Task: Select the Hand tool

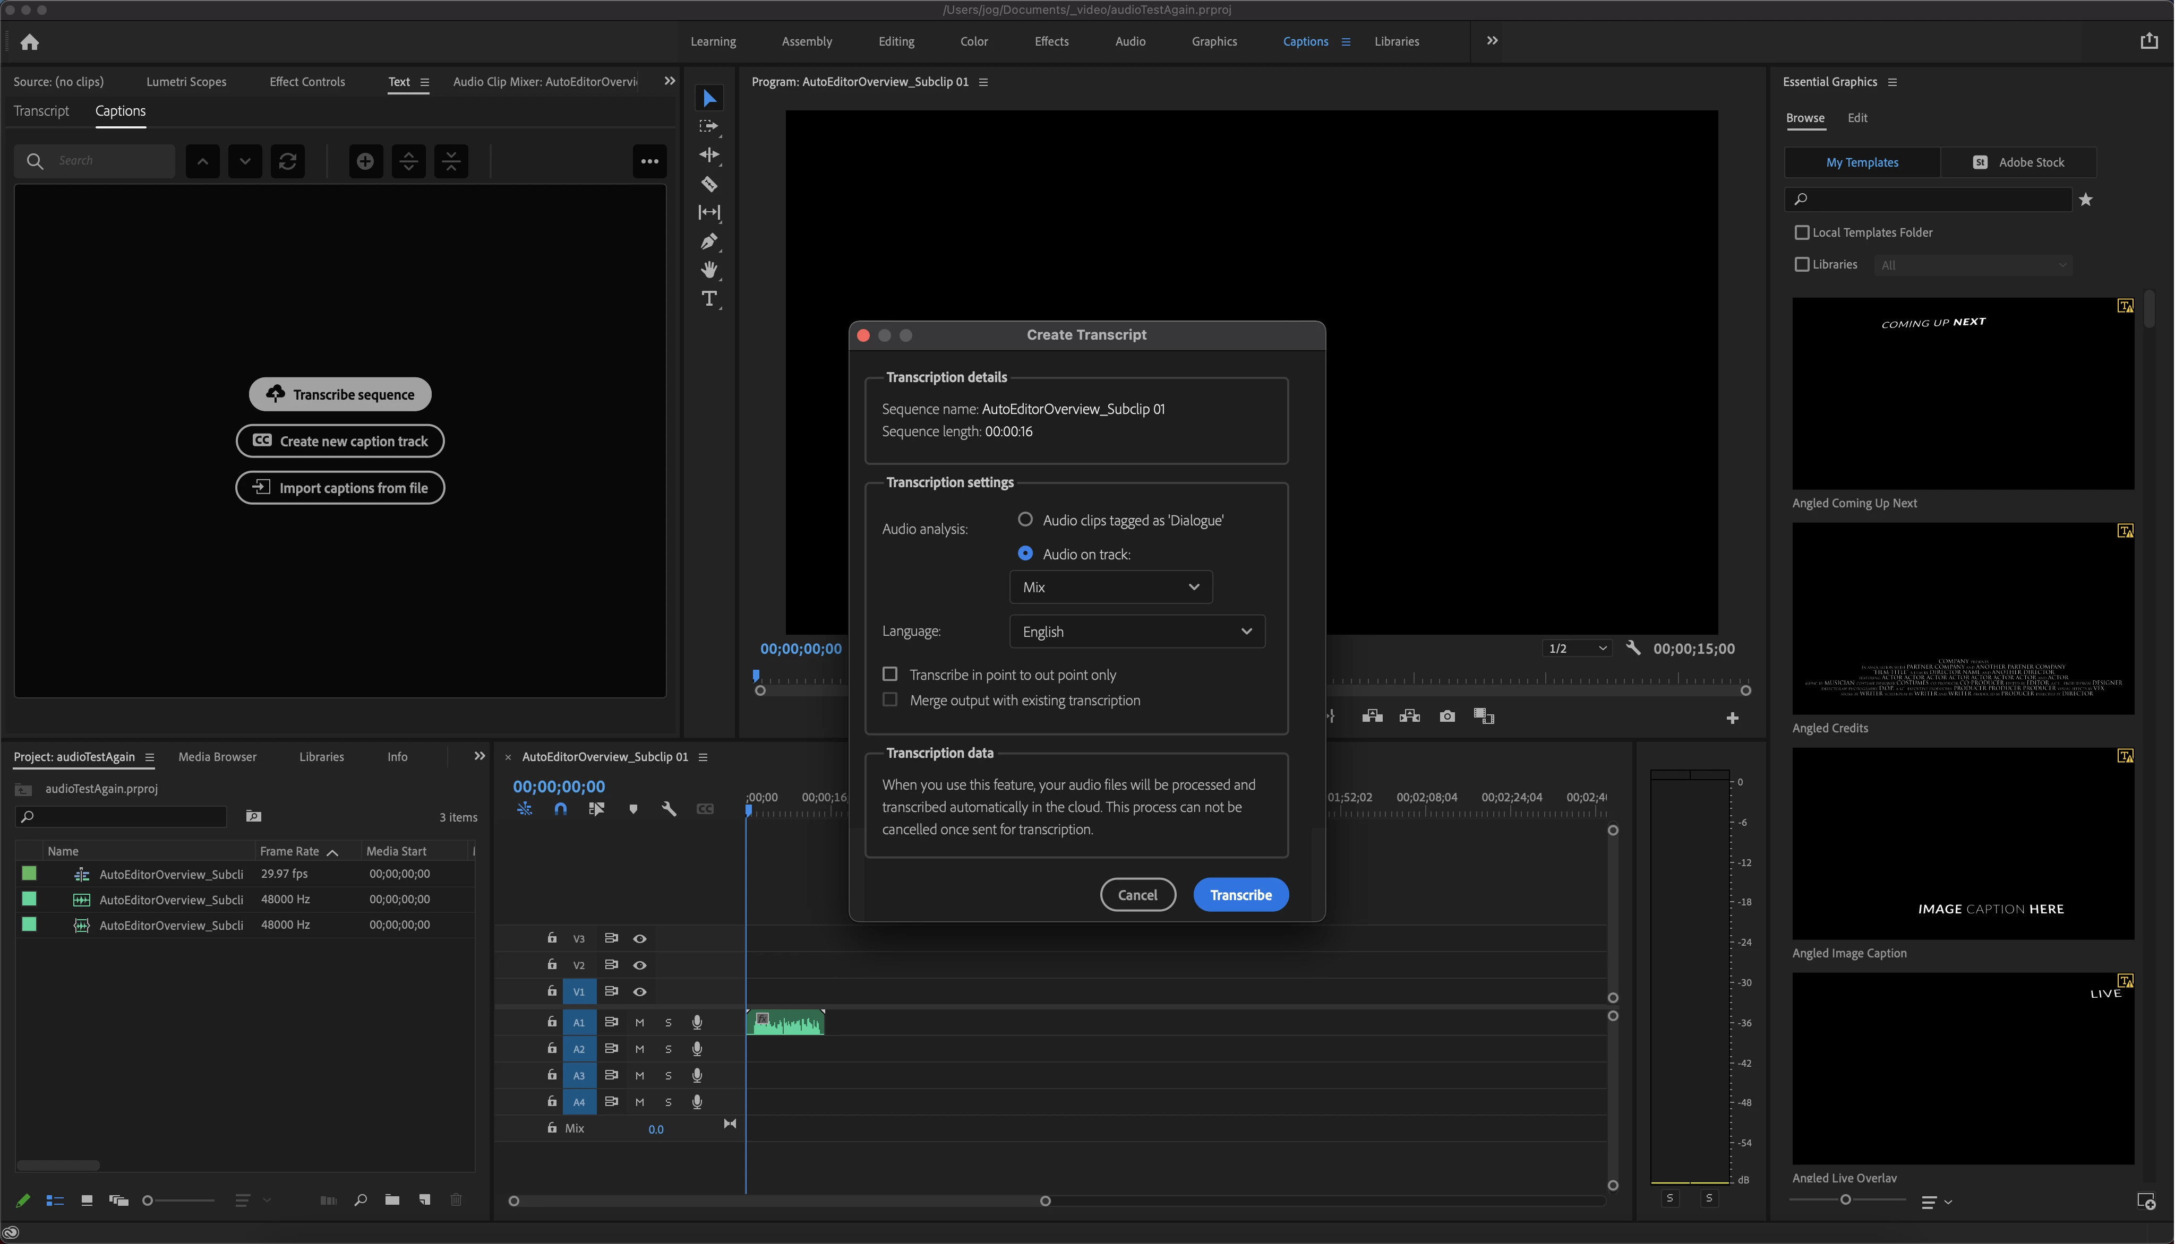Action: tap(708, 270)
